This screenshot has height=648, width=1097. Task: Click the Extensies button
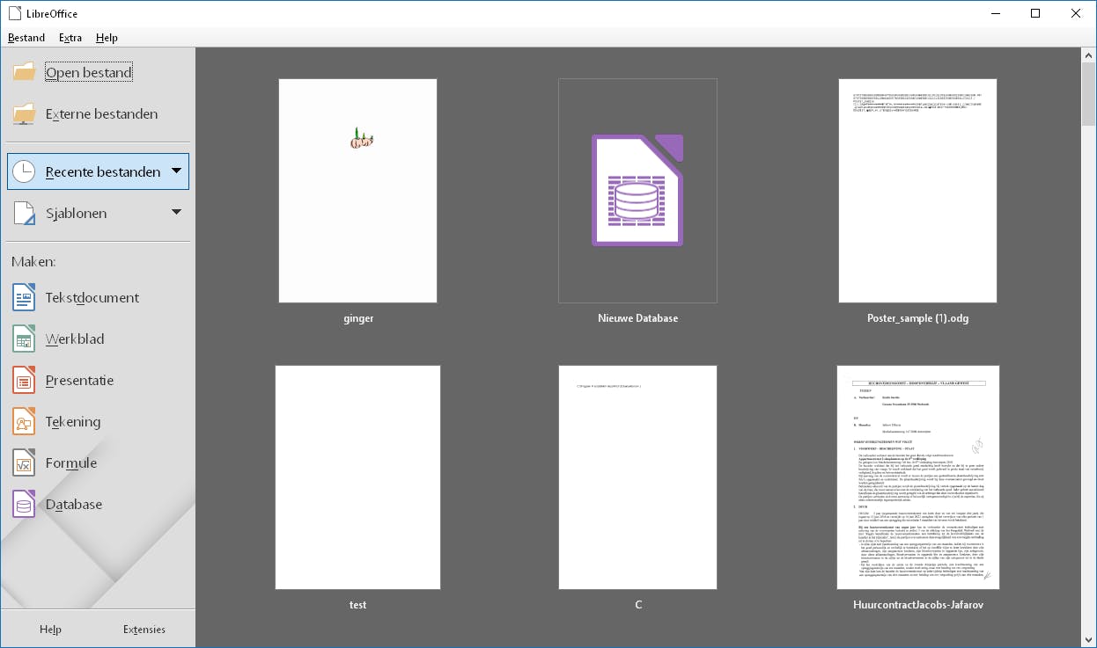click(x=144, y=630)
